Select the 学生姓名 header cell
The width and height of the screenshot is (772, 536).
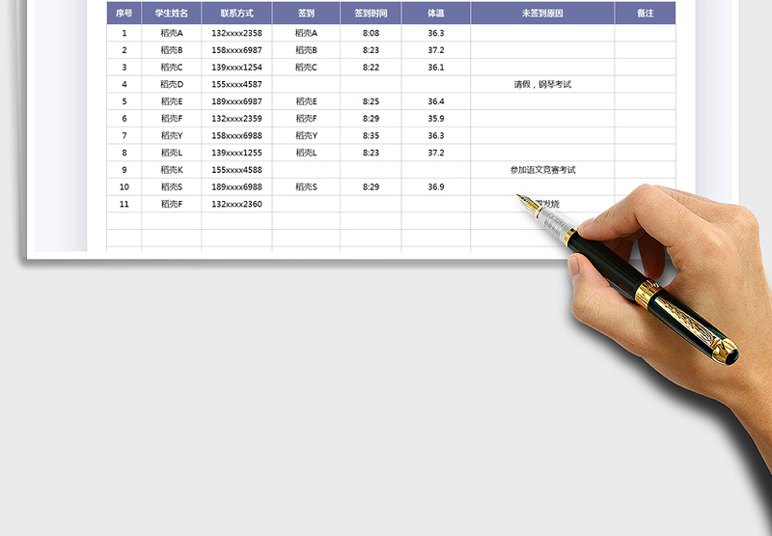click(172, 14)
